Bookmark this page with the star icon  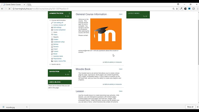click(x=177, y=9)
